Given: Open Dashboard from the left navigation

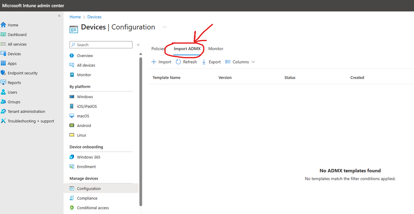Looking at the screenshot, I should 17,34.
